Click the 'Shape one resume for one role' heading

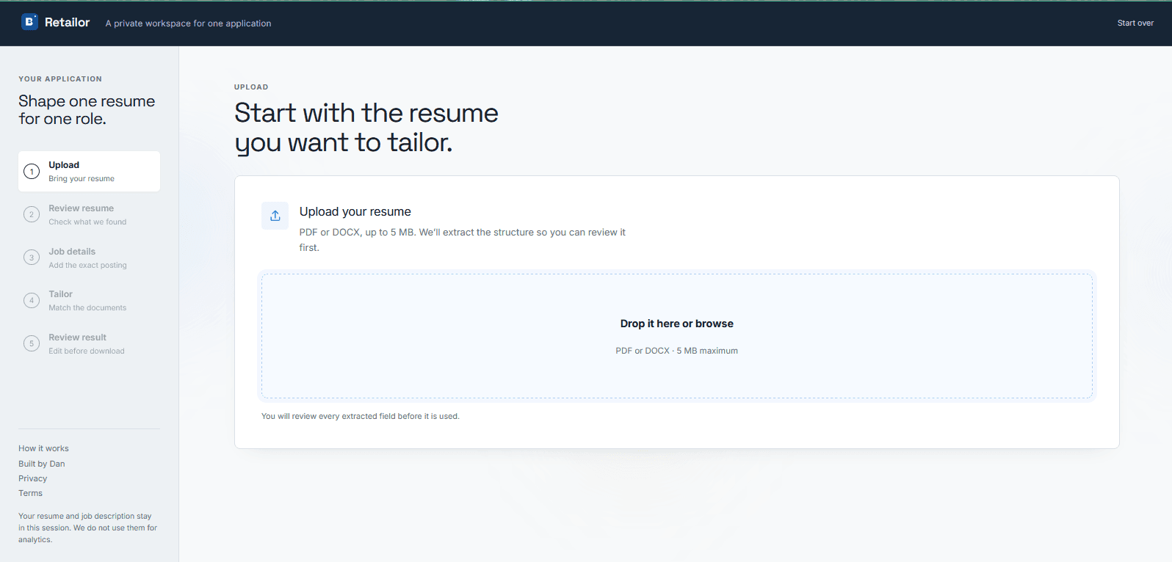click(x=87, y=110)
